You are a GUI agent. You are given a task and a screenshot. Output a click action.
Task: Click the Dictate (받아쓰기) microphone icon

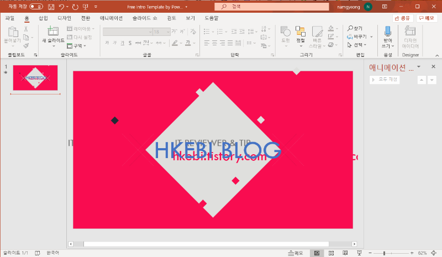387,31
